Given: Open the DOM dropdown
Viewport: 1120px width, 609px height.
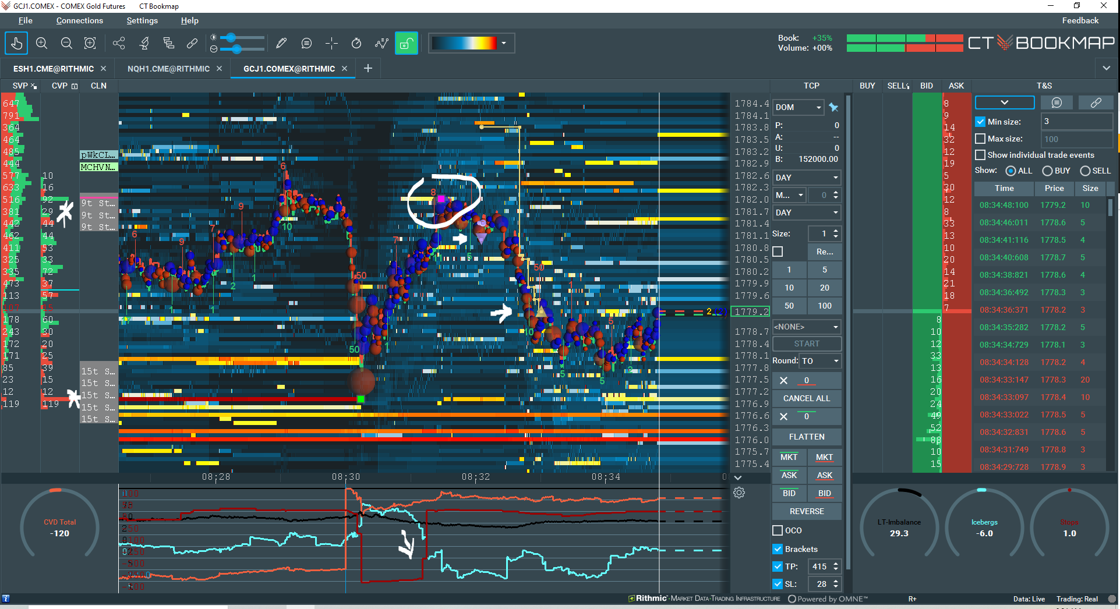Looking at the screenshot, I should tap(798, 107).
